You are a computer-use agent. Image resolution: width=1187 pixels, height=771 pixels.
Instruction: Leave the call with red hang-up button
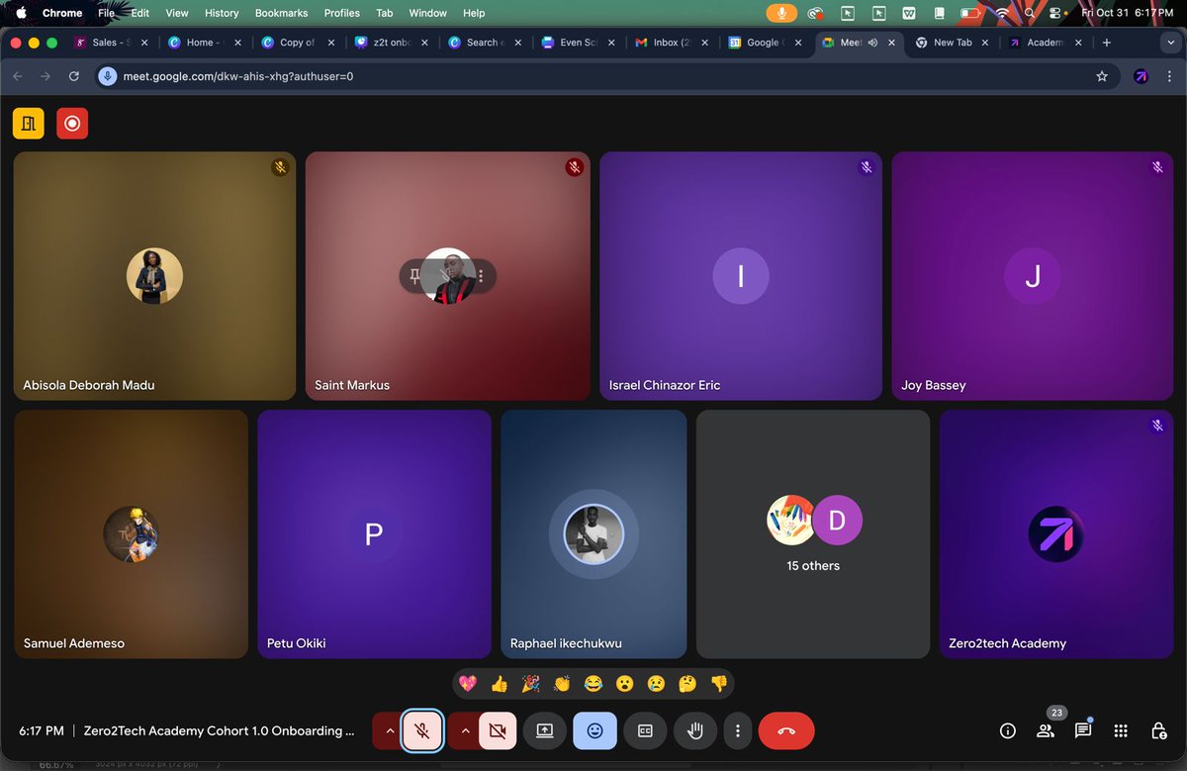point(786,730)
